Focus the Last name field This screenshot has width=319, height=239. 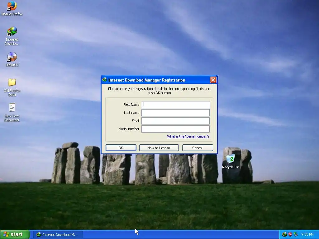tap(176, 113)
